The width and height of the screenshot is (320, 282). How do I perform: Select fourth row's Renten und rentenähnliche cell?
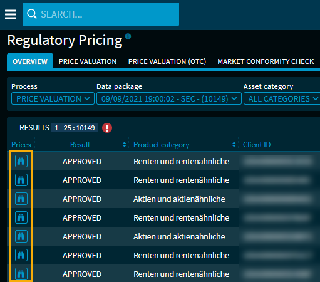coord(182,217)
